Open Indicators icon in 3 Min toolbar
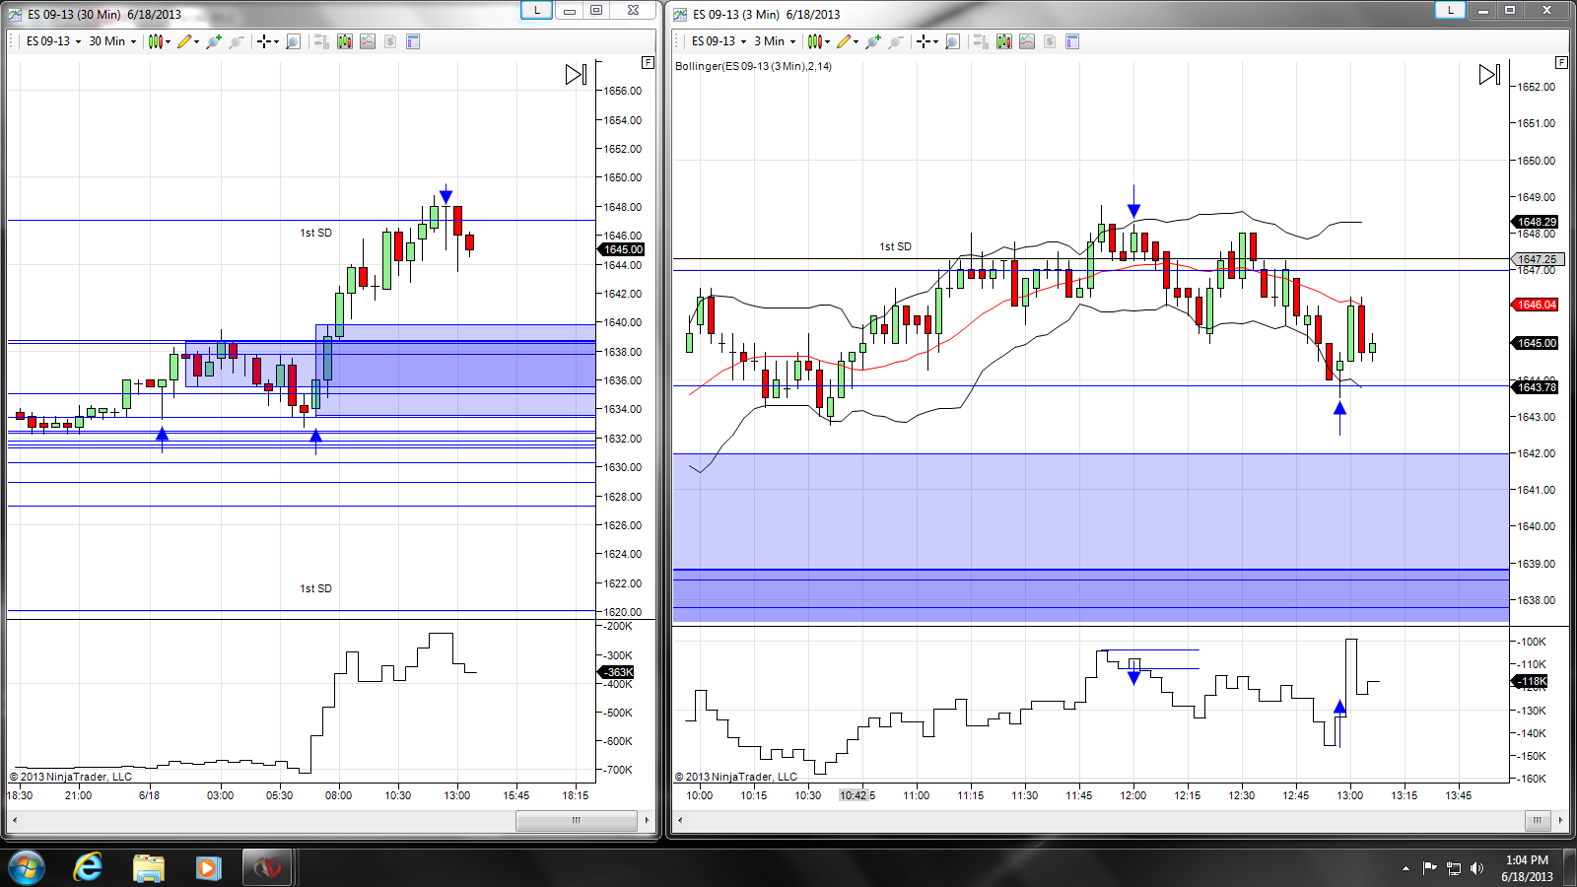This screenshot has height=887, width=1577. click(x=1027, y=41)
